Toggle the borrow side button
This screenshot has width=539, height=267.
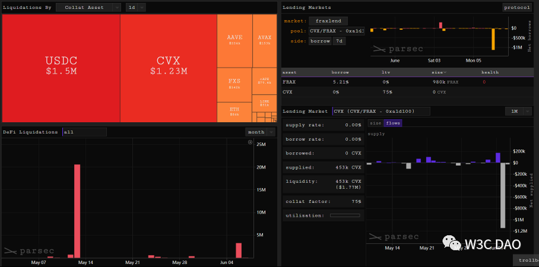click(320, 41)
